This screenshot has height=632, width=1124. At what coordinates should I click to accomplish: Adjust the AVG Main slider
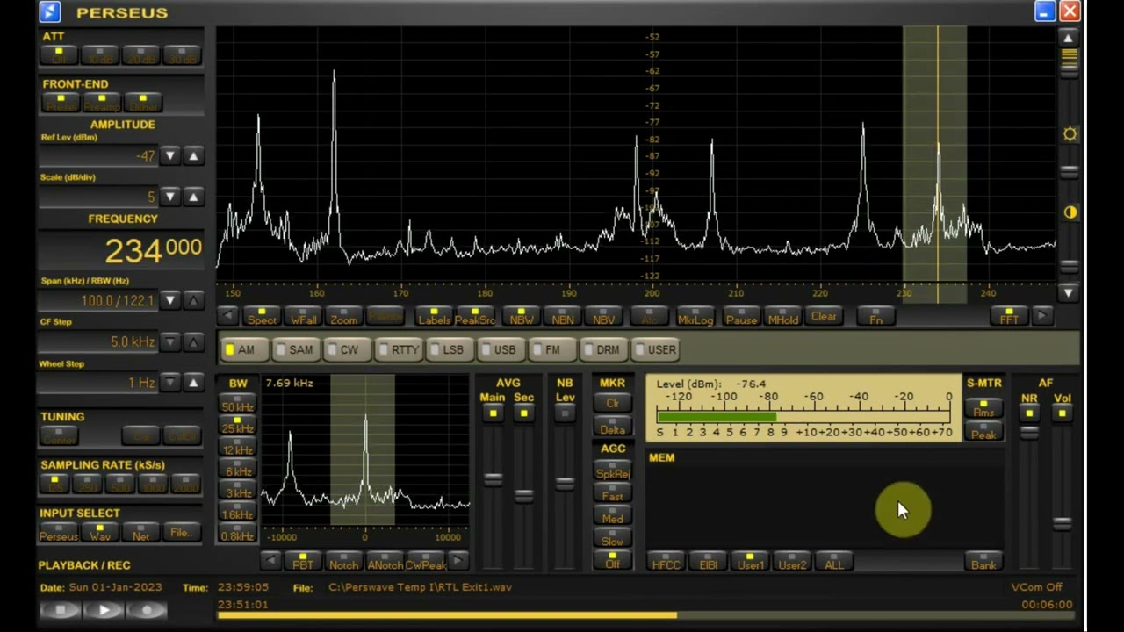(x=493, y=479)
